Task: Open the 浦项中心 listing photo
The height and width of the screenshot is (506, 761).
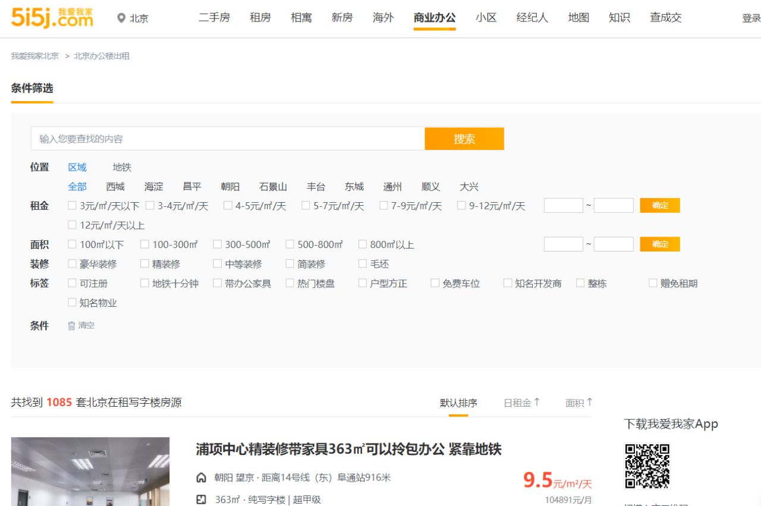Action: (x=90, y=472)
